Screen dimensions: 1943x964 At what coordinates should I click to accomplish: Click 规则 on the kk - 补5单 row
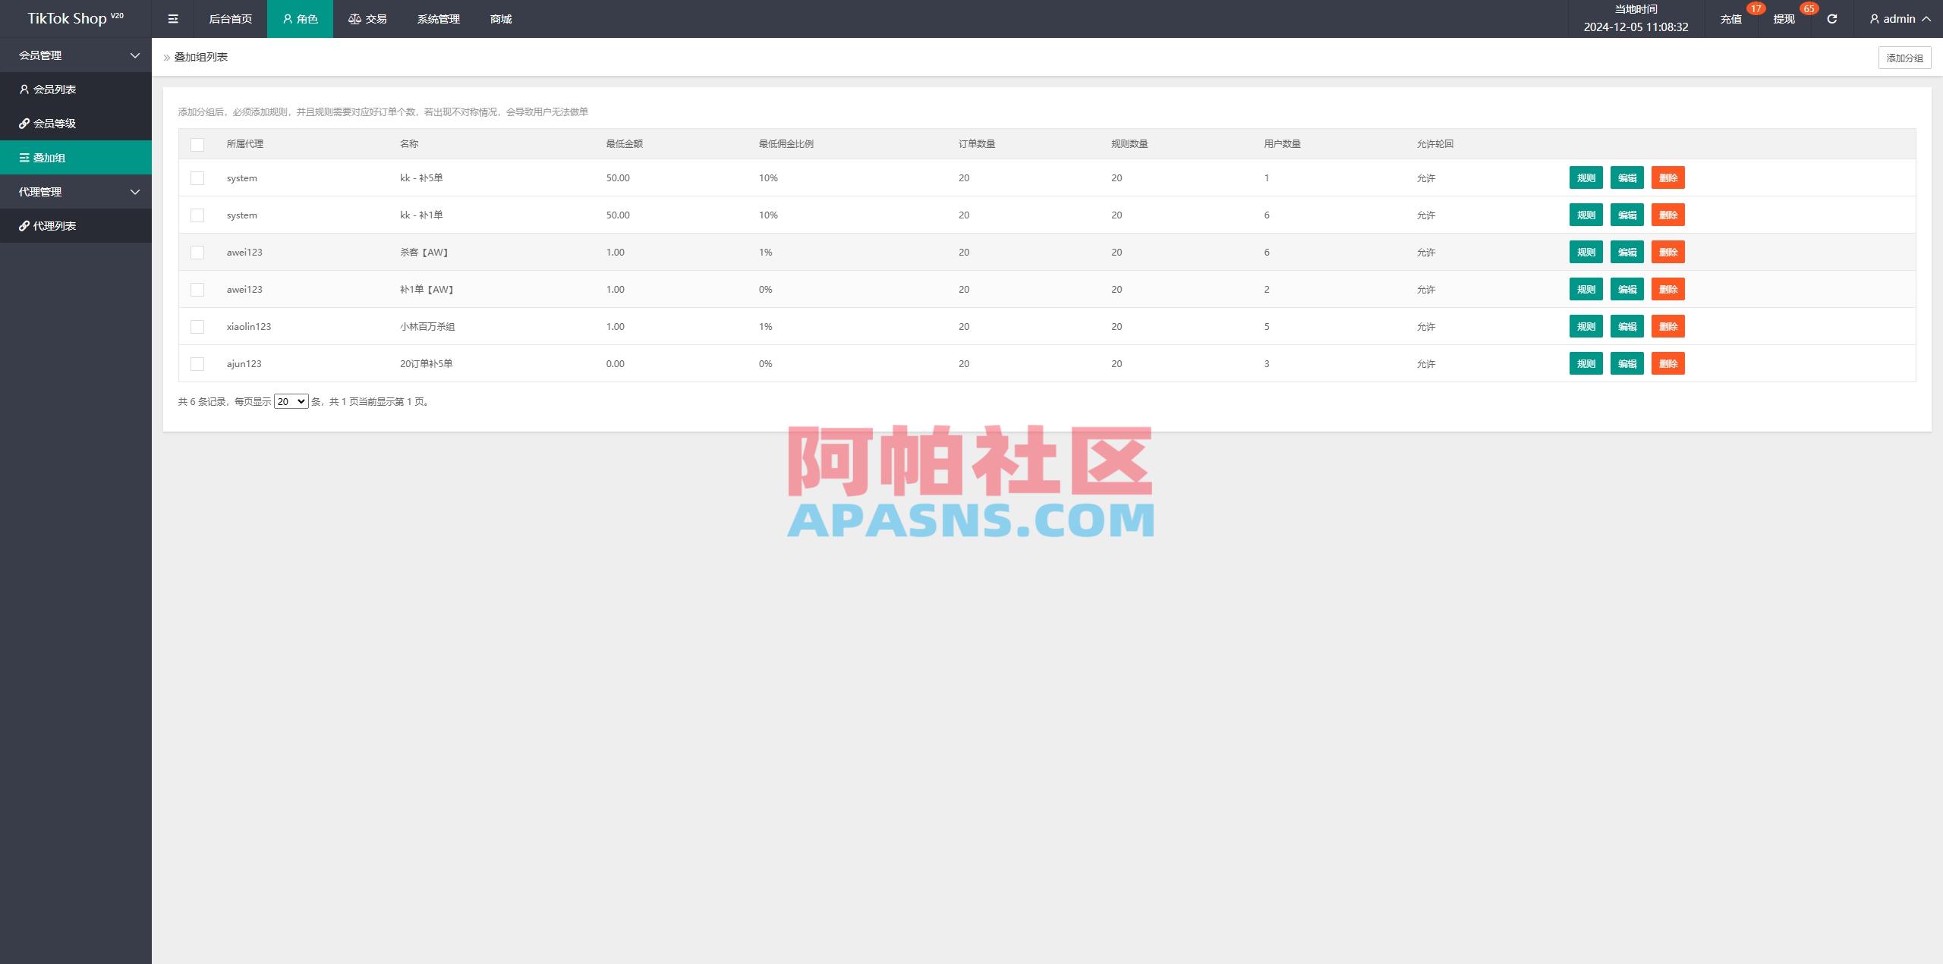(x=1586, y=177)
